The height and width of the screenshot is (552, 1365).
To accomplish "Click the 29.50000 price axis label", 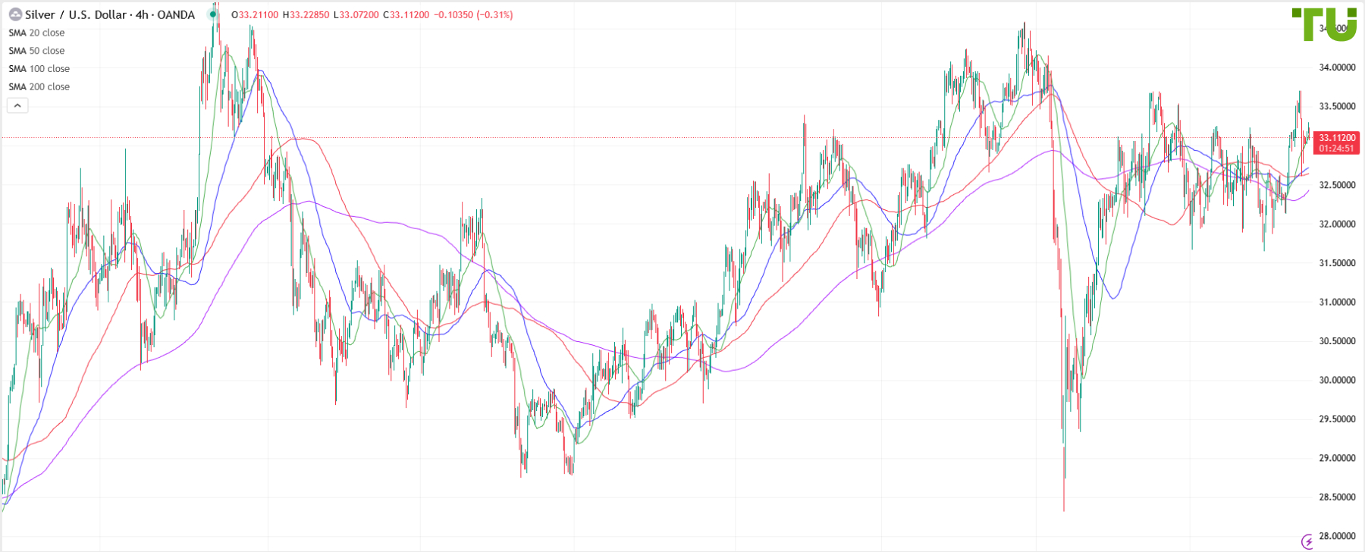I will pyautogui.click(x=1337, y=419).
